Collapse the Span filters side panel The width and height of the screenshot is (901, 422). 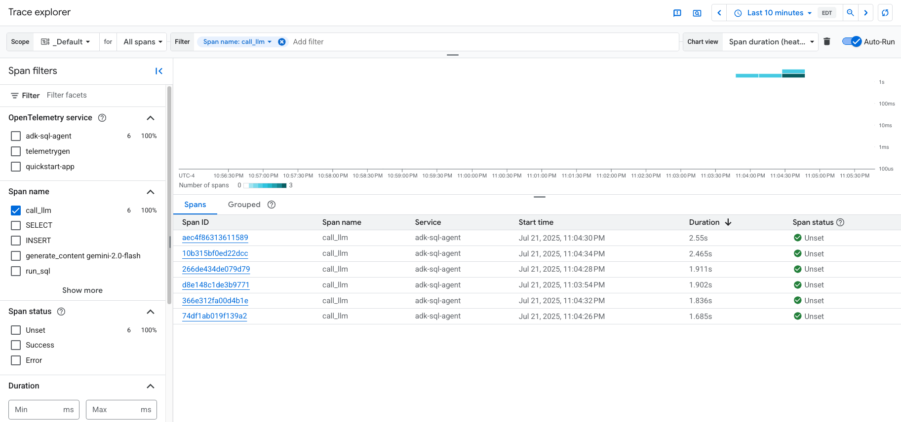click(159, 71)
